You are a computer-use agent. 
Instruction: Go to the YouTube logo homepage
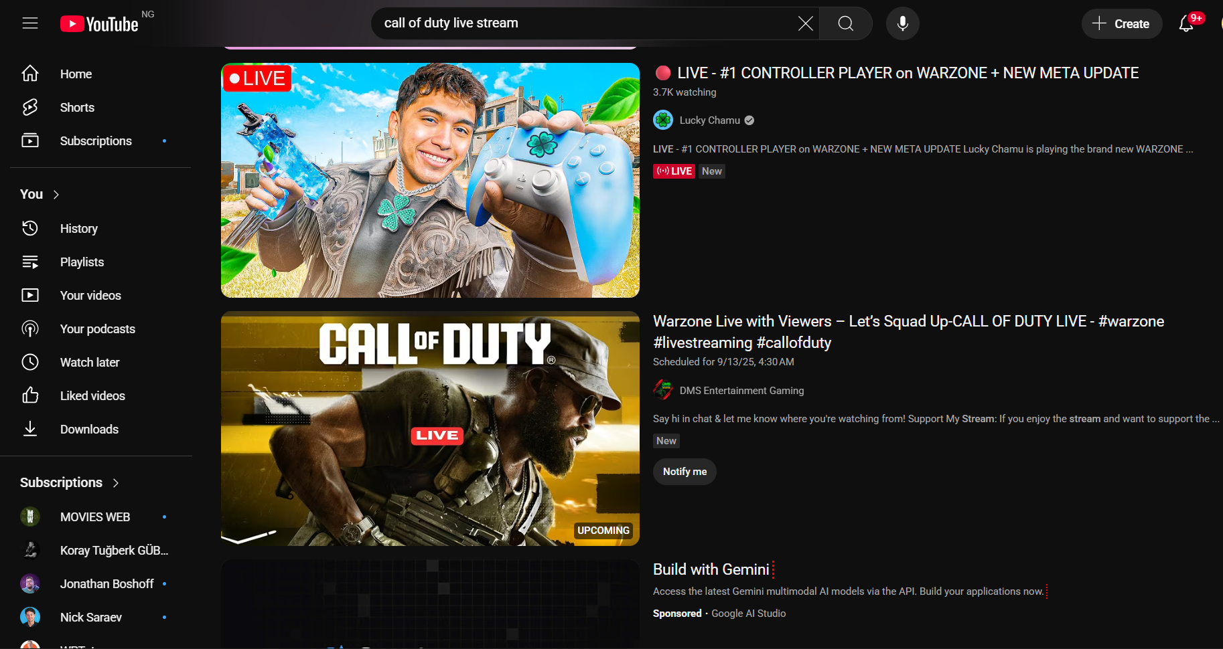[99, 24]
